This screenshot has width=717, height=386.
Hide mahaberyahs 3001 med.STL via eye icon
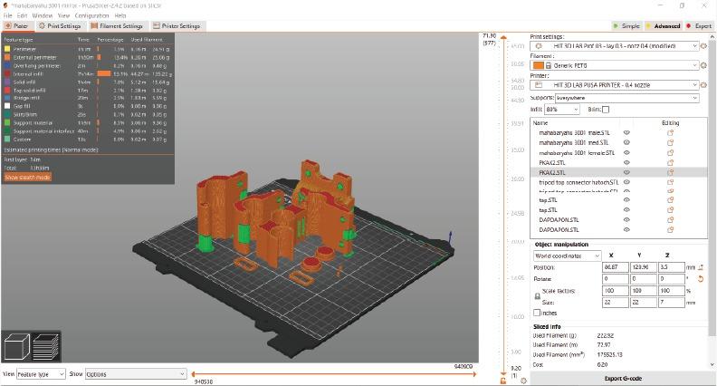[626, 143]
